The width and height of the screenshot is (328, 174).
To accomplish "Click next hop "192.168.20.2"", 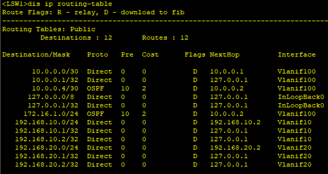I will (235, 148).
